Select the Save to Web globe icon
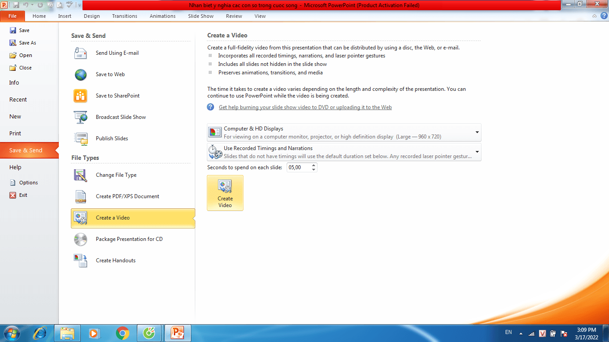Image resolution: width=609 pixels, height=342 pixels. (81, 74)
